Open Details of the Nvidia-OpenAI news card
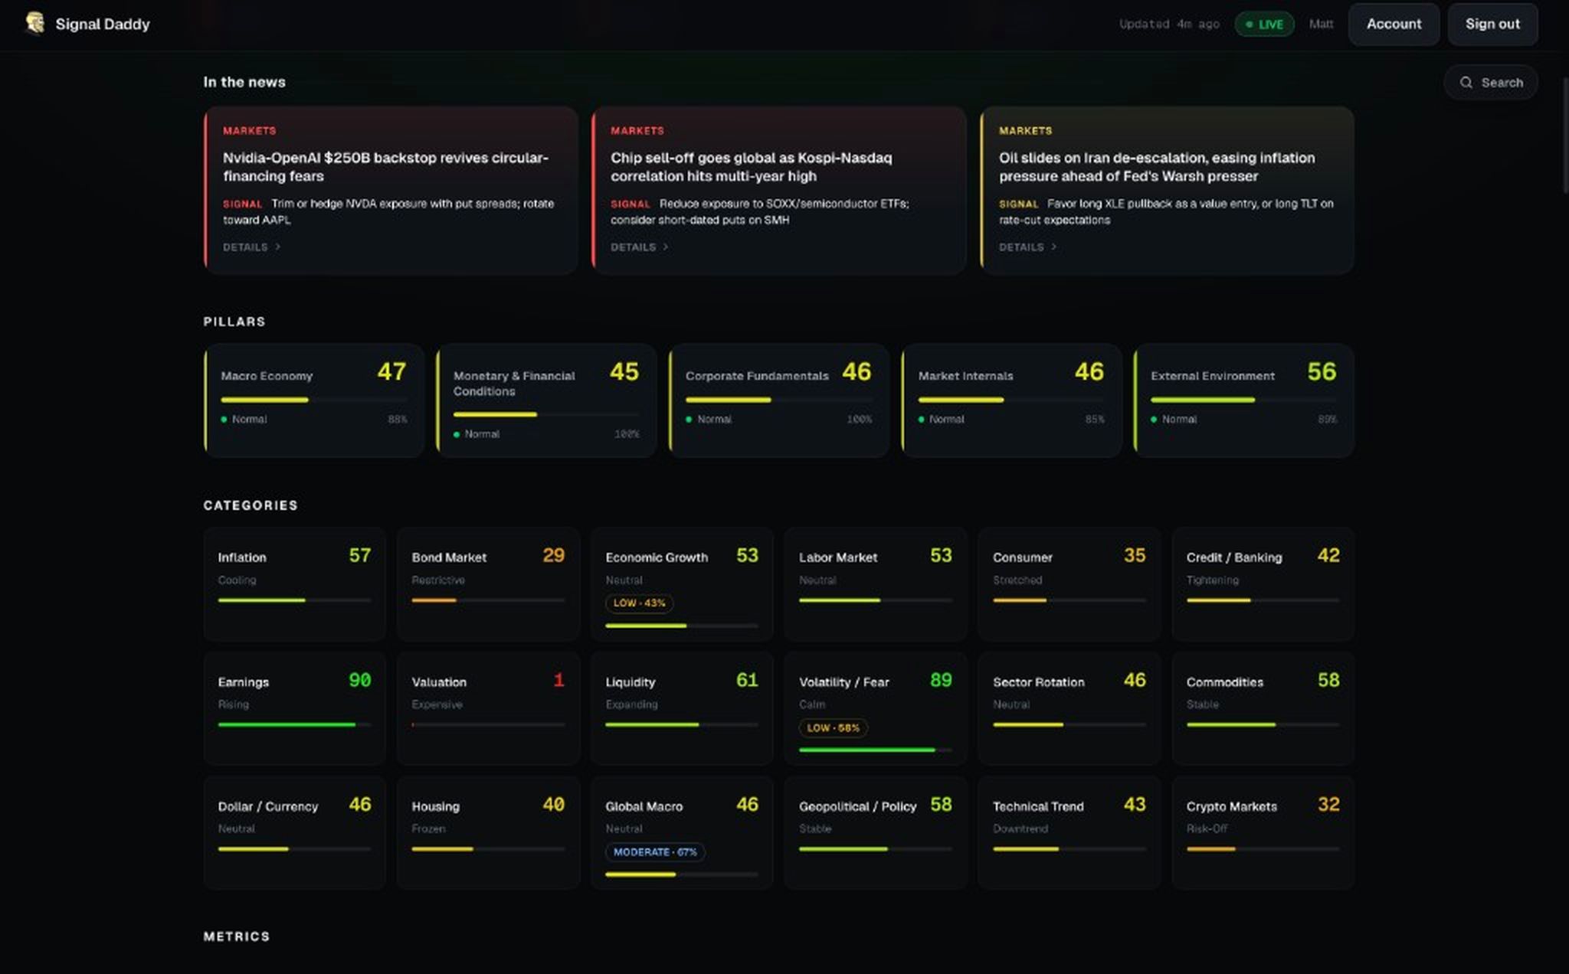 point(252,247)
